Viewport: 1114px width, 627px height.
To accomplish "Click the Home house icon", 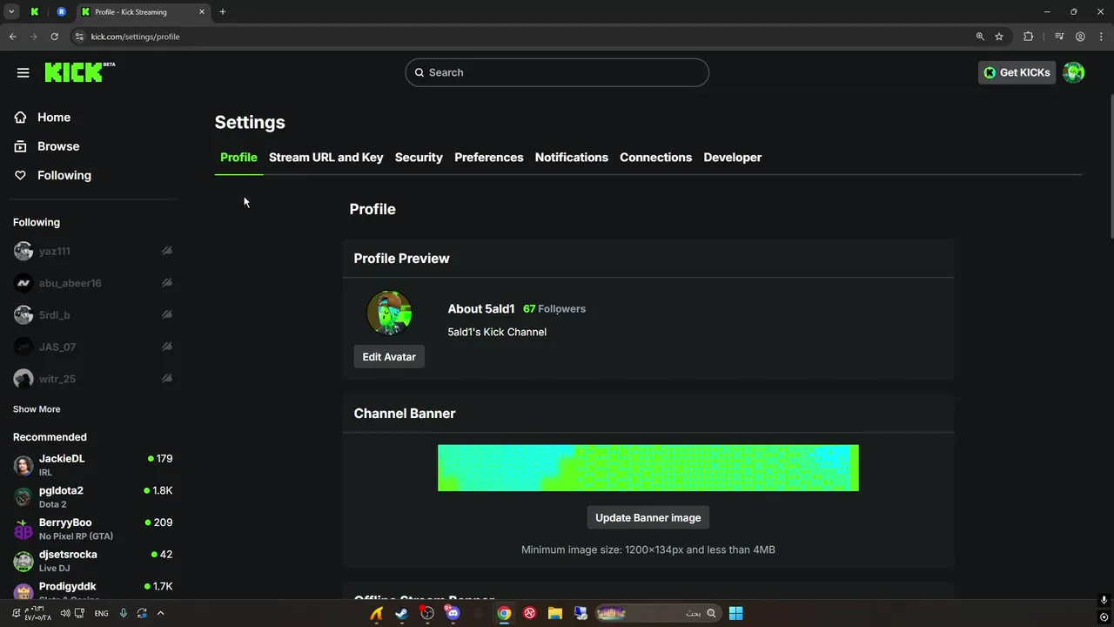I will tap(20, 118).
